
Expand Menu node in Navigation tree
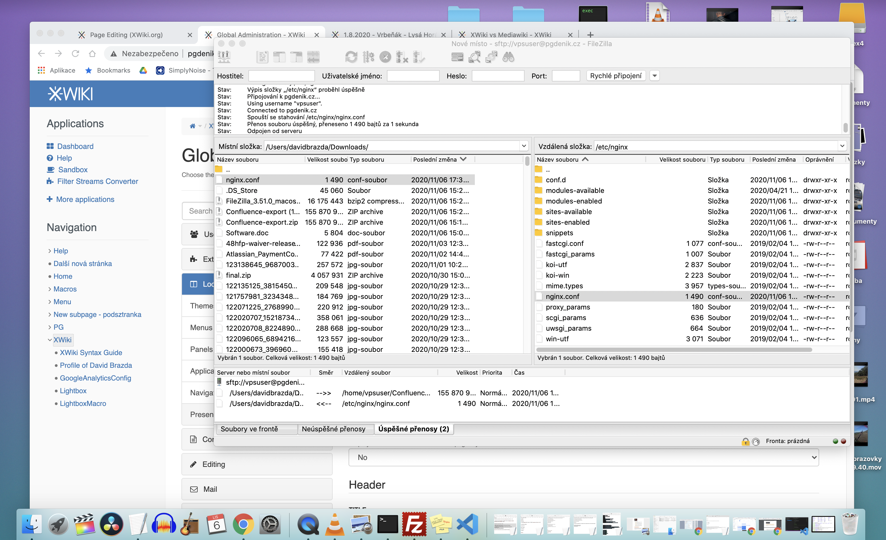pos(50,302)
